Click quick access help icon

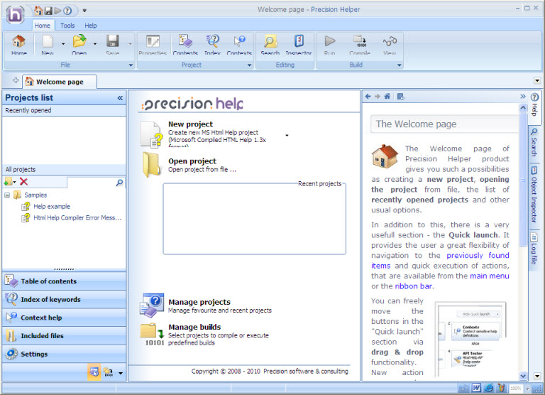(x=68, y=11)
